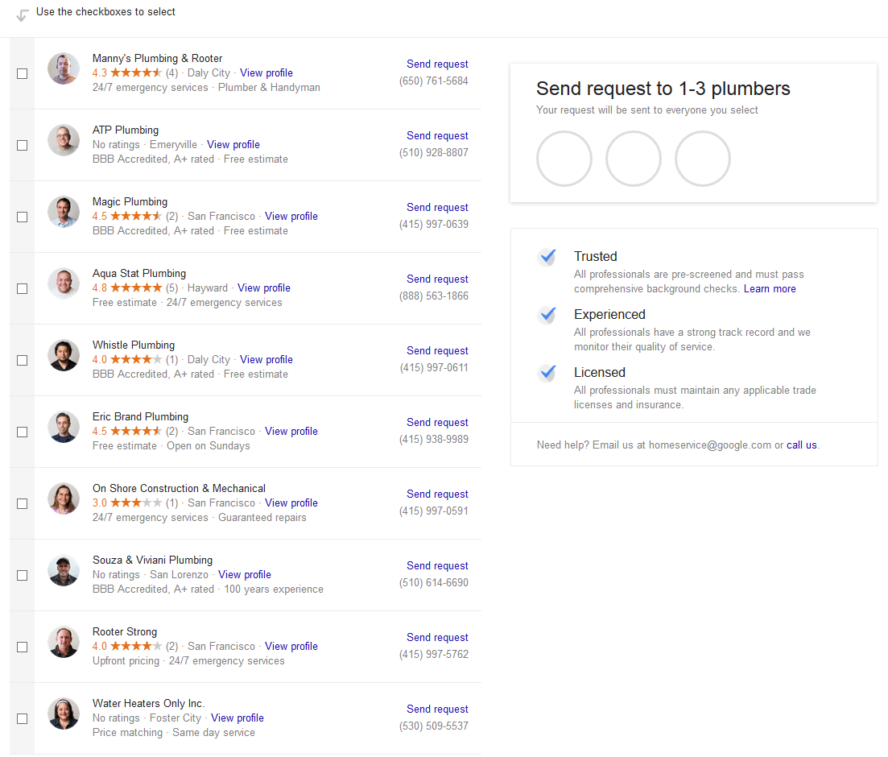Image resolution: width=888 pixels, height=757 pixels.
Task: Open the Learn more link under Trusted
Action: coord(770,289)
